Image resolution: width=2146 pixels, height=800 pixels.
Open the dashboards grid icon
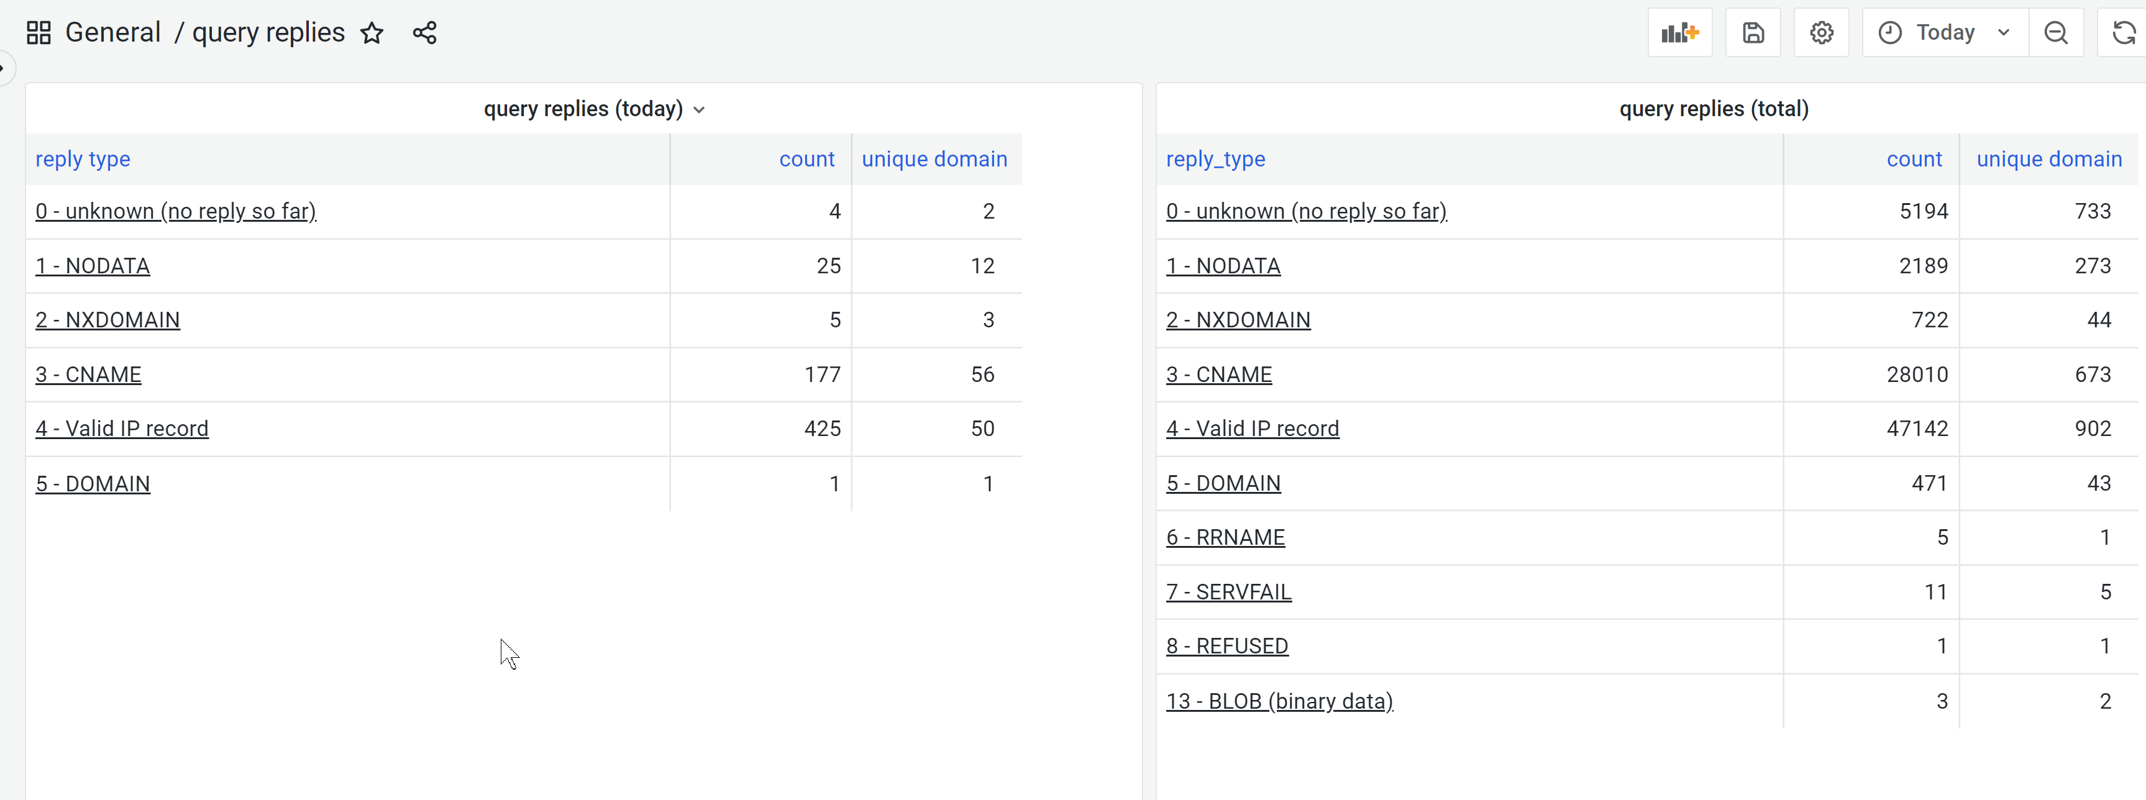coord(39,34)
